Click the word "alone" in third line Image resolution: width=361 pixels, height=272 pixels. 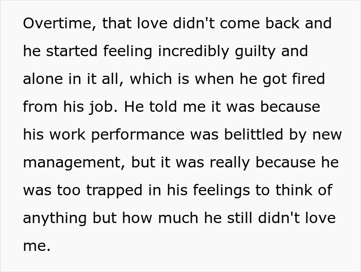click(x=43, y=79)
